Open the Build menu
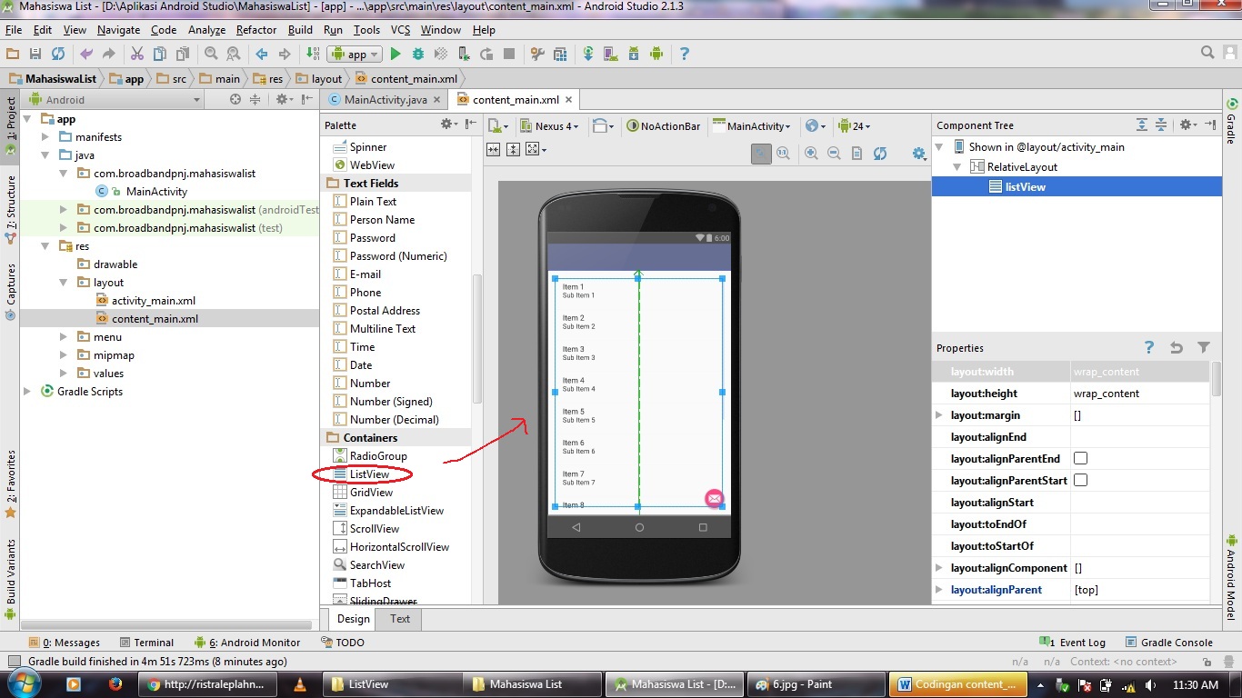This screenshot has width=1242, height=698. [x=300, y=30]
